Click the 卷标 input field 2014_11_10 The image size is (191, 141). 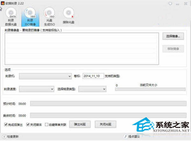[x=93, y=76]
